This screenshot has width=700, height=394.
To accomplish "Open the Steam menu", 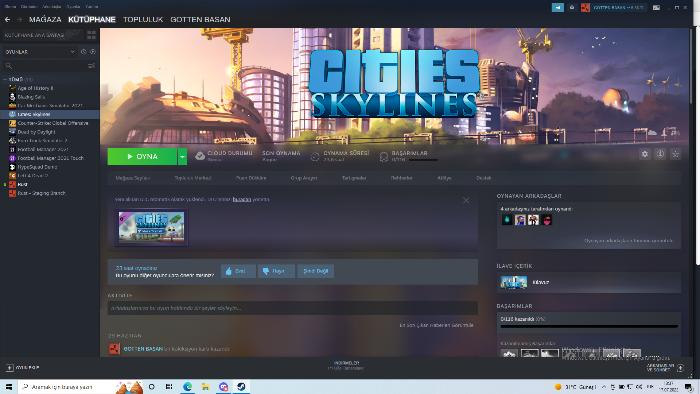I will click(x=10, y=7).
